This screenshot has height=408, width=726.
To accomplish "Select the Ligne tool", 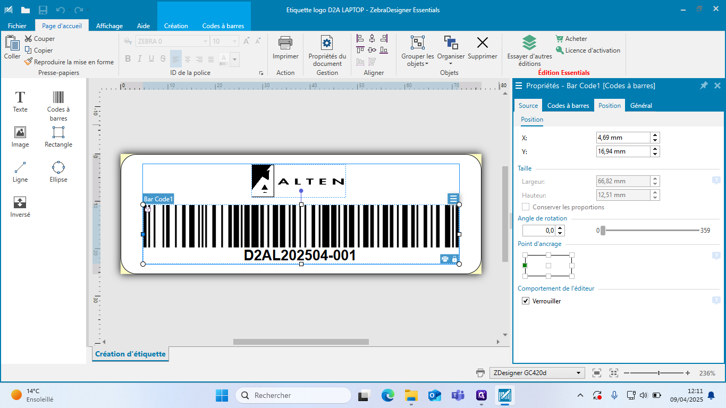I will (x=20, y=172).
